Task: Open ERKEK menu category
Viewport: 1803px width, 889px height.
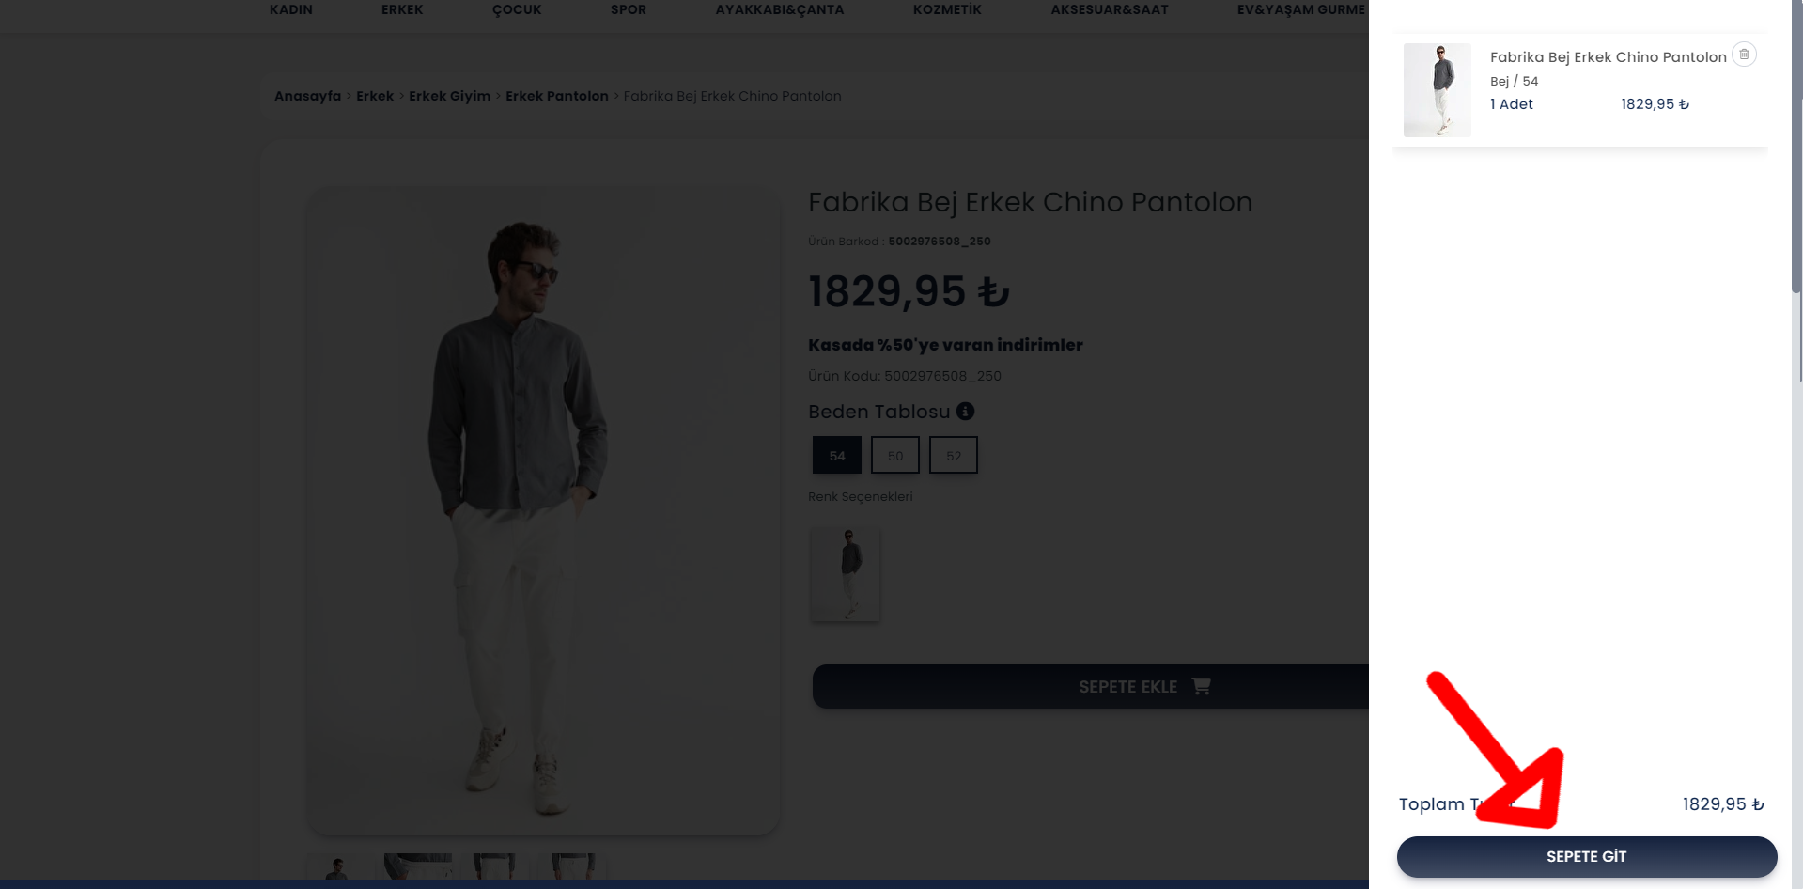Action: tap(402, 9)
